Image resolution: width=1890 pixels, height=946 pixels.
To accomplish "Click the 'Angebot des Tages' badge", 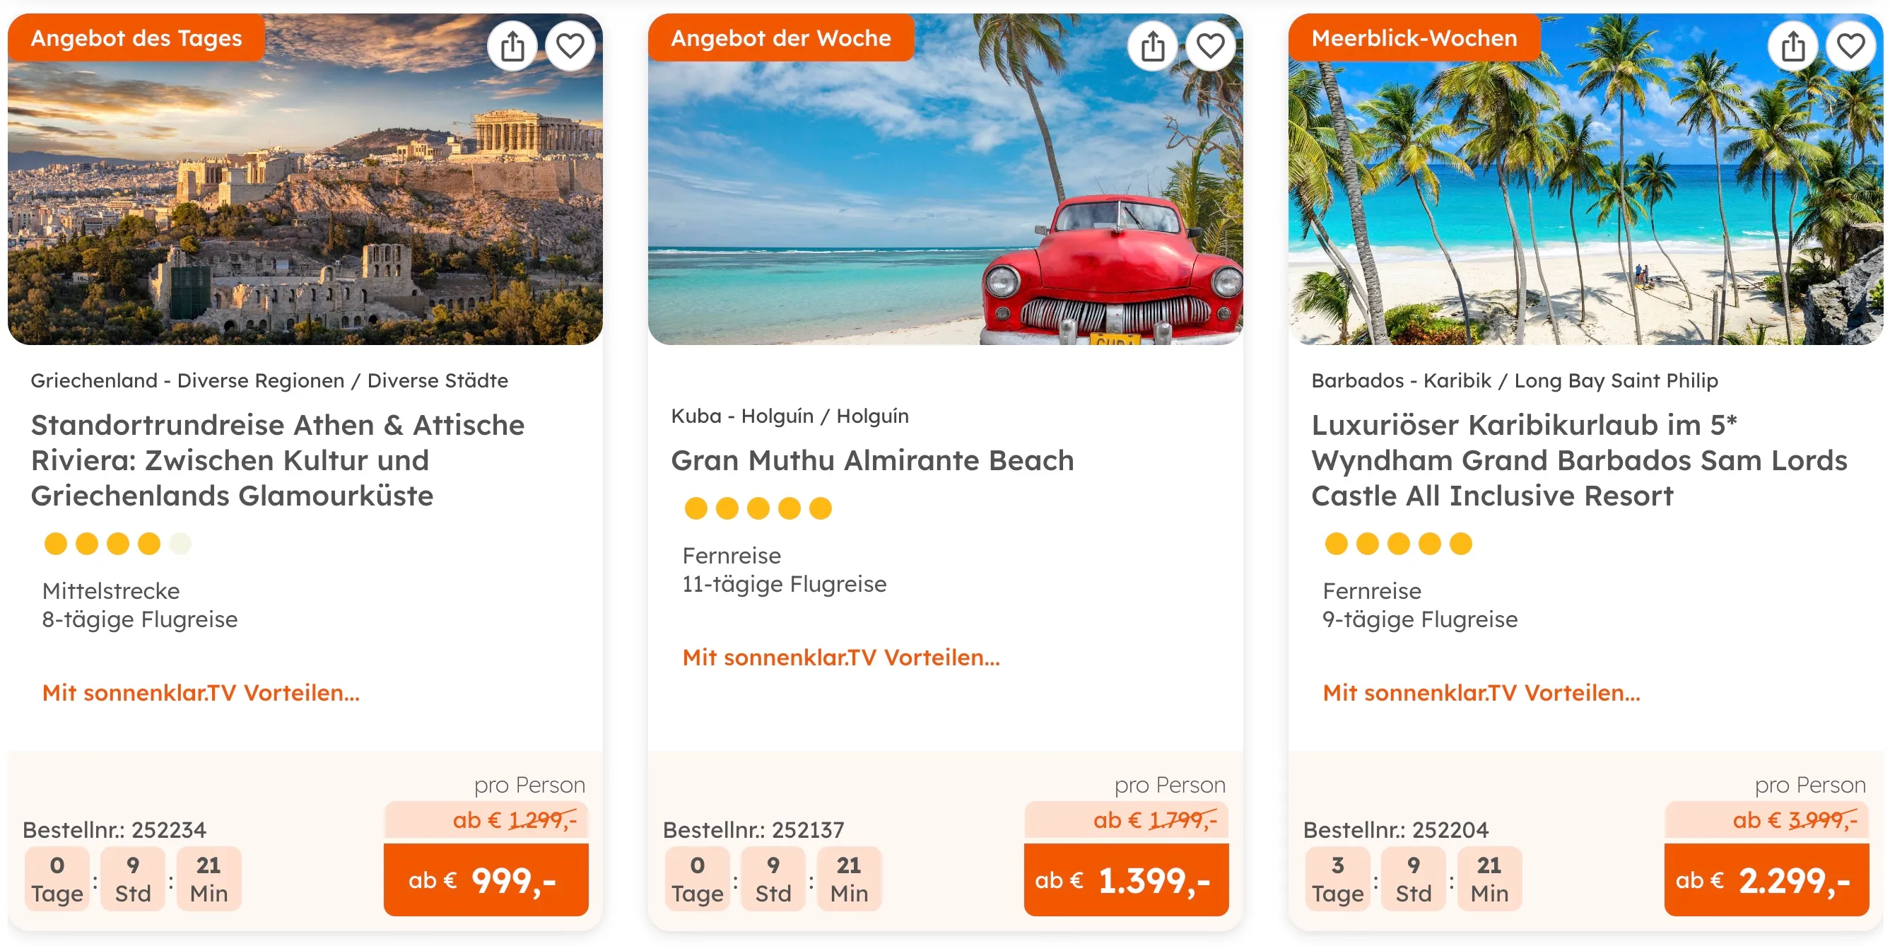I will pyautogui.click(x=136, y=38).
